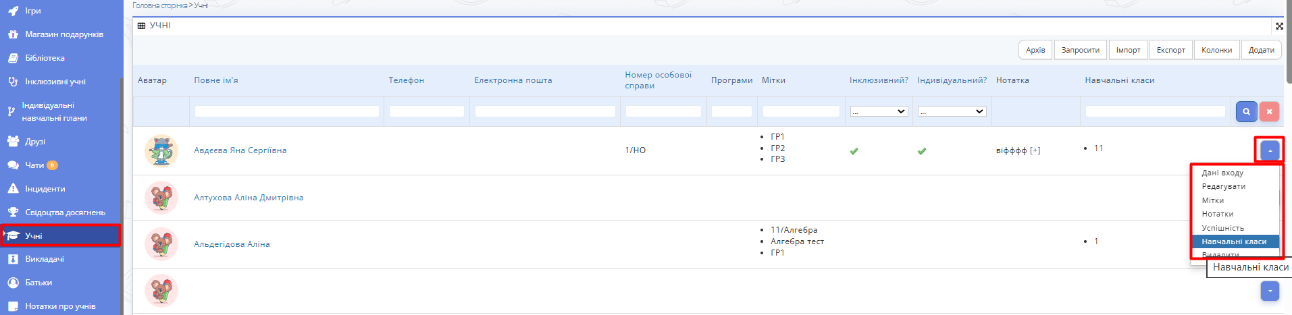Screen dimensions: 1292x315
Task: Open the gift shop sidebar item
Action: pyautogui.click(x=64, y=34)
